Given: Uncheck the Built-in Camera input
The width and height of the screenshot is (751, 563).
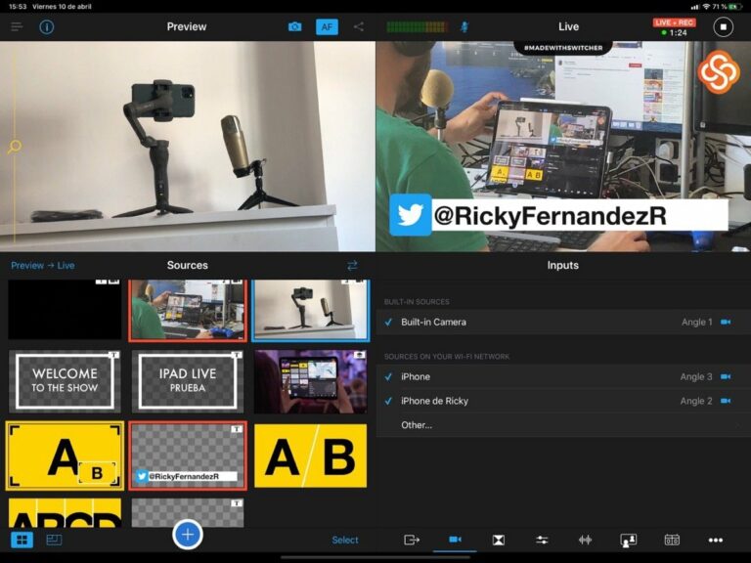Looking at the screenshot, I should click(388, 323).
